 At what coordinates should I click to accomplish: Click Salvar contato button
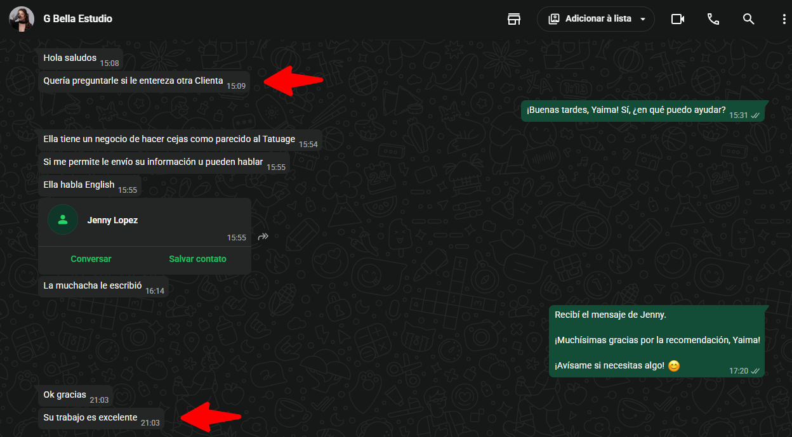coord(197,259)
